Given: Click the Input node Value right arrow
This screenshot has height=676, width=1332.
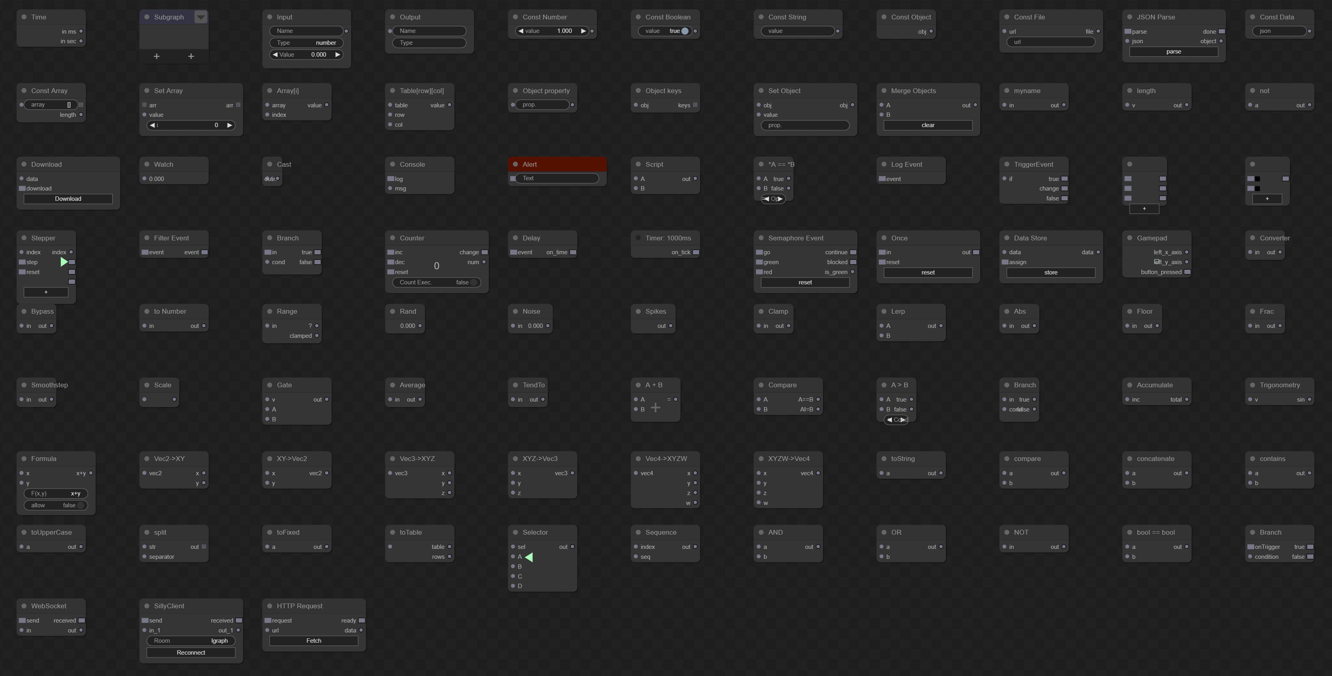Looking at the screenshot, I should pos(338,55).
